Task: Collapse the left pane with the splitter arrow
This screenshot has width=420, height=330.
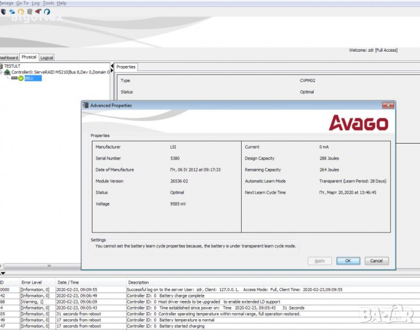Action: click(x=2, y=266)
